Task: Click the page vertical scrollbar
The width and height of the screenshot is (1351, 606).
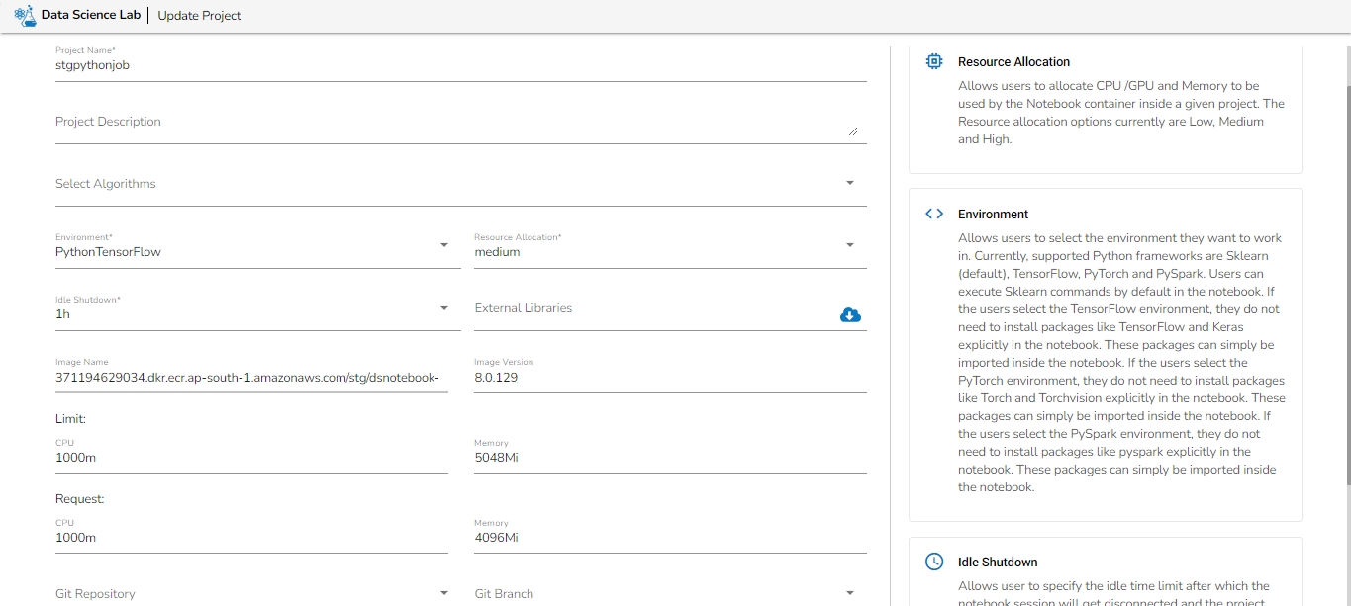Action: coord(1343,297)
